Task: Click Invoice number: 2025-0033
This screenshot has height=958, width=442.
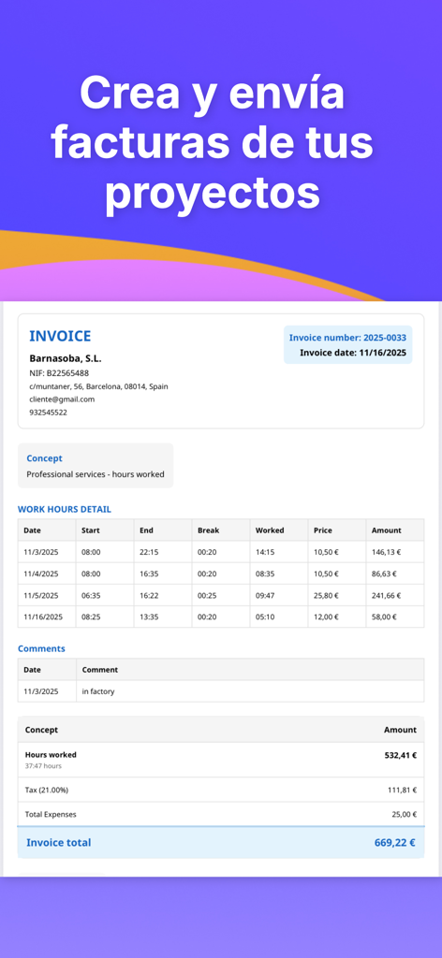Action: 347,338
